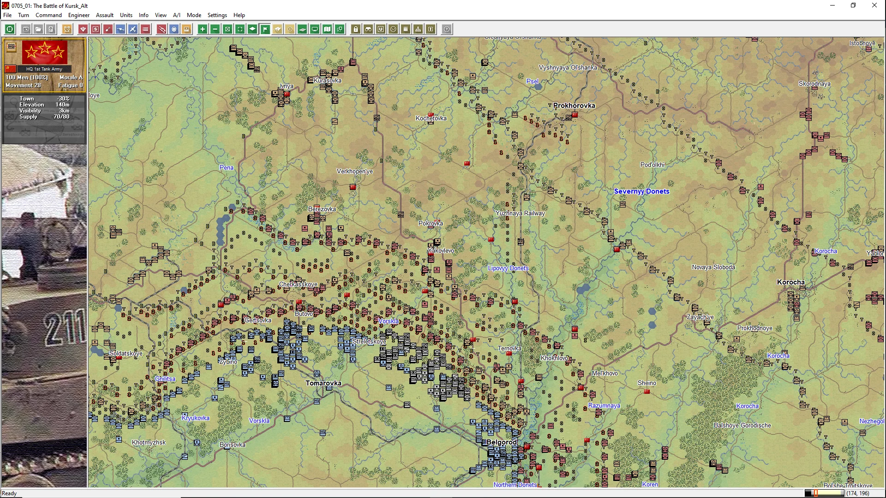Open the Command menu
The height and width of the screenshot is (498, 886).
pyautogui.click(x=48, y=15)
